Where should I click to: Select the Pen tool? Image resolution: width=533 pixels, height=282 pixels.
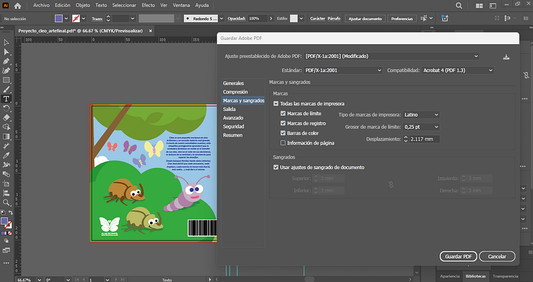pyautogui.click(x=6, y=62)
